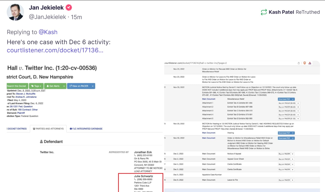Viewport: 325px width, 192px height.
Task: Expand Buy on PACER arrow for Attachment 4
Action: pos(298,115)
